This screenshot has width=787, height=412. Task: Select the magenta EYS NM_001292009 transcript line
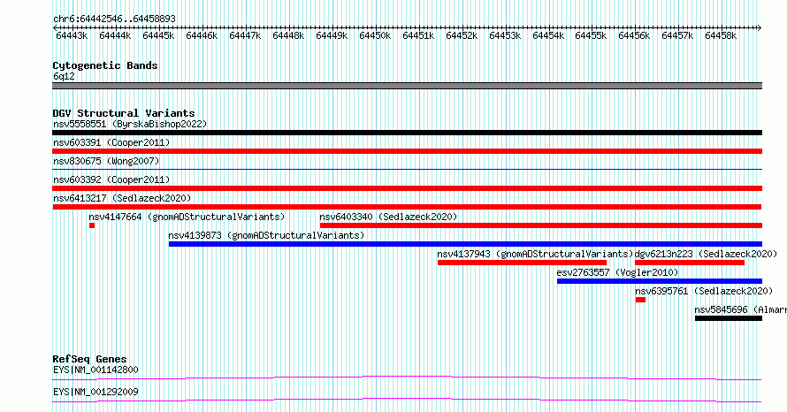tap(407, 400)
